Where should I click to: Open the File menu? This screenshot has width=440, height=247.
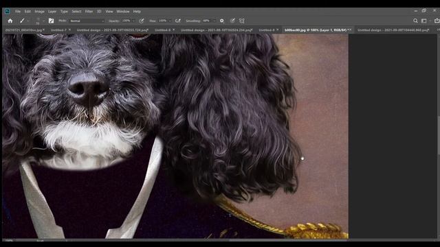click(x=18, y=12)
